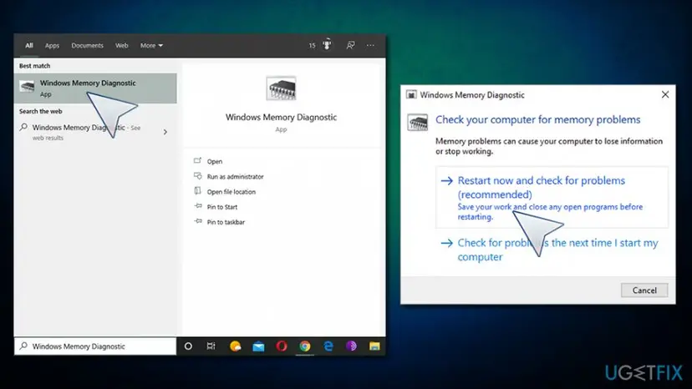Click the large memory chip app icon

[281, 88]
